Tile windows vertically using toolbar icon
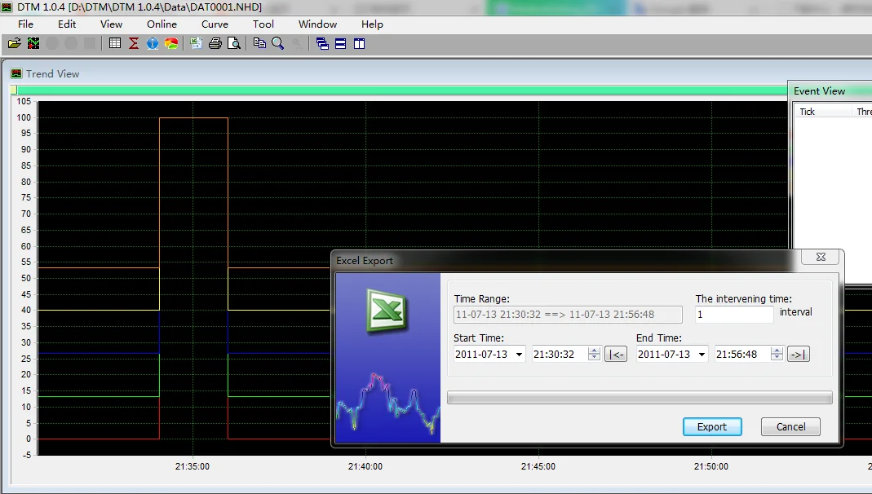This screenshot has height=494, width=872. coord(359,43)
